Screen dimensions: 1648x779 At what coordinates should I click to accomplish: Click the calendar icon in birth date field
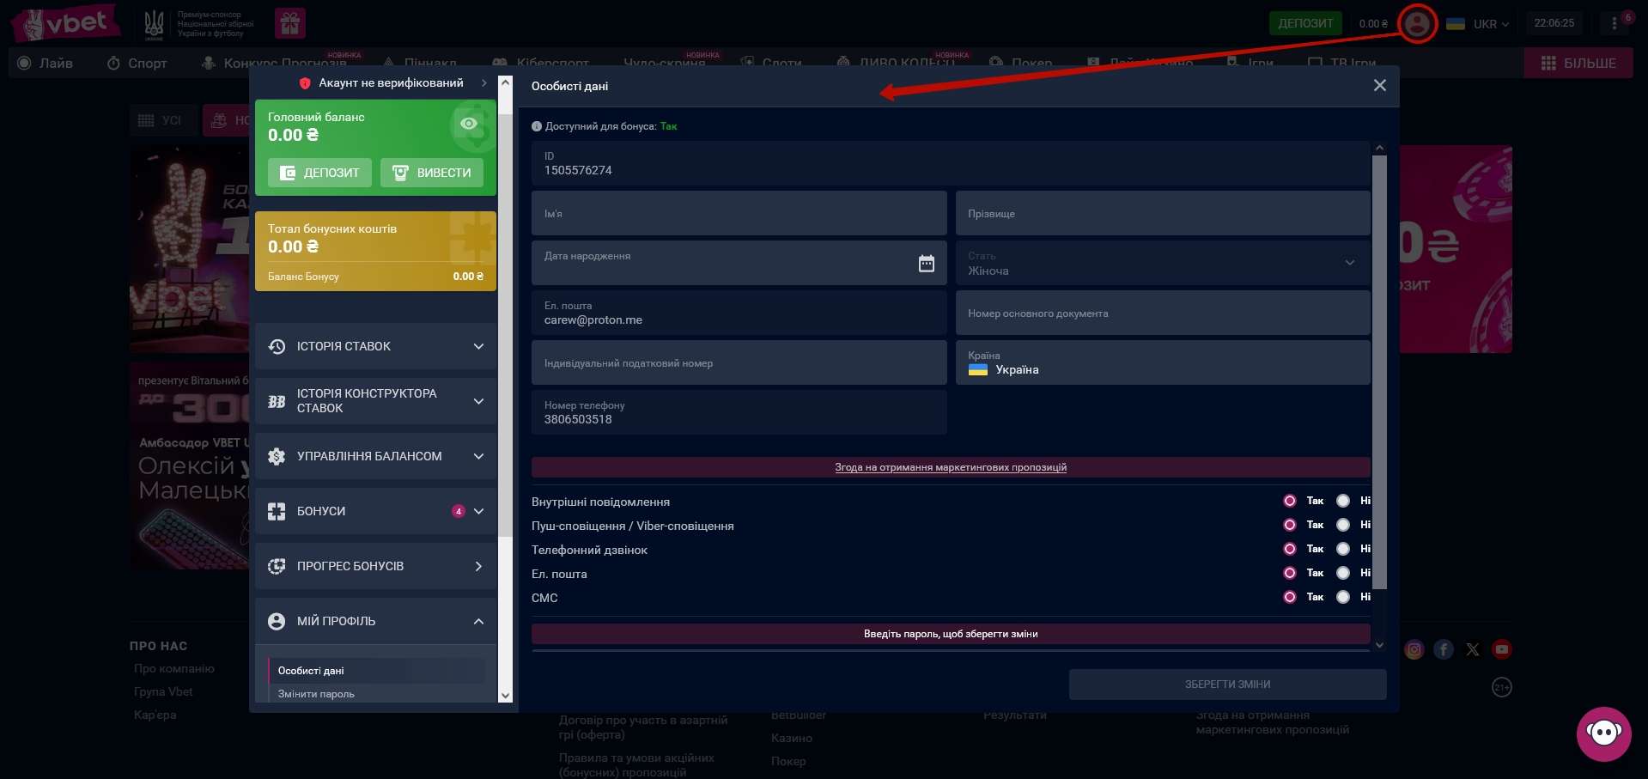point(926,264)
